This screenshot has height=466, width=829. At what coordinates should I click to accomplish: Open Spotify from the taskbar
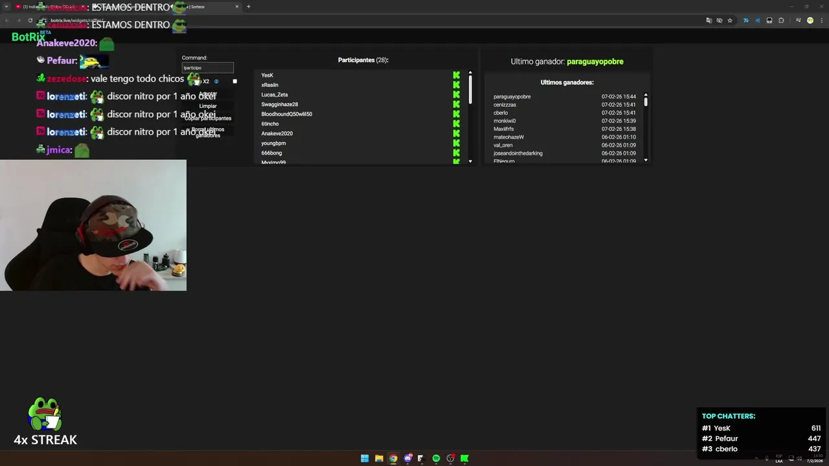(x=436, y=458)
